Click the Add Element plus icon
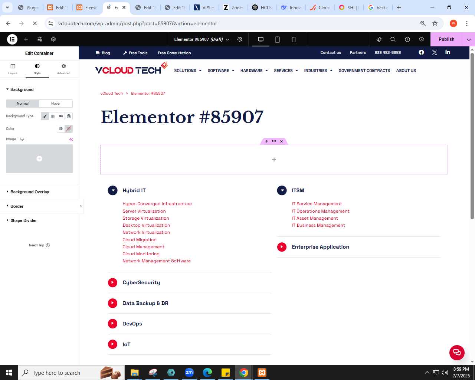This screenshot has width=475, height=380. coord(26,39)
